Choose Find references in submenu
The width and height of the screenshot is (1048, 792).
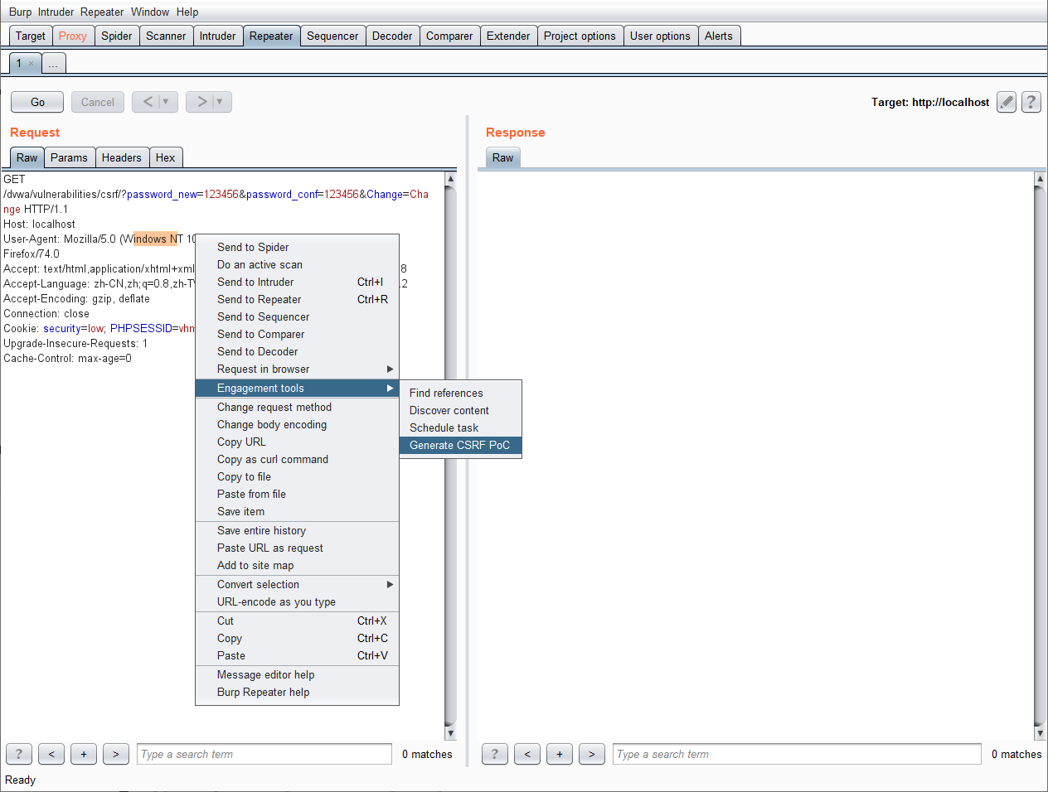point(460,394)
